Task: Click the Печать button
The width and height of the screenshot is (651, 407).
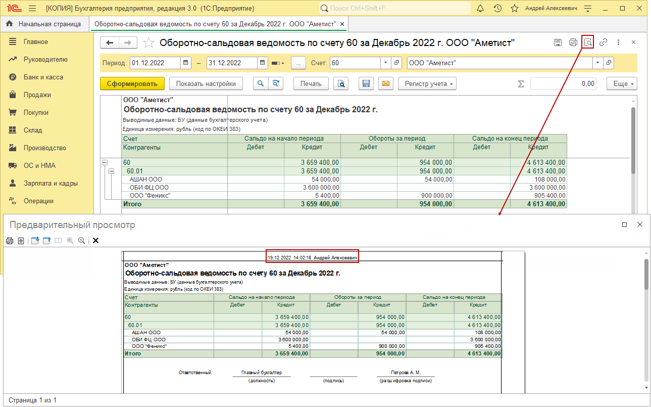Action: pos(311,84)
